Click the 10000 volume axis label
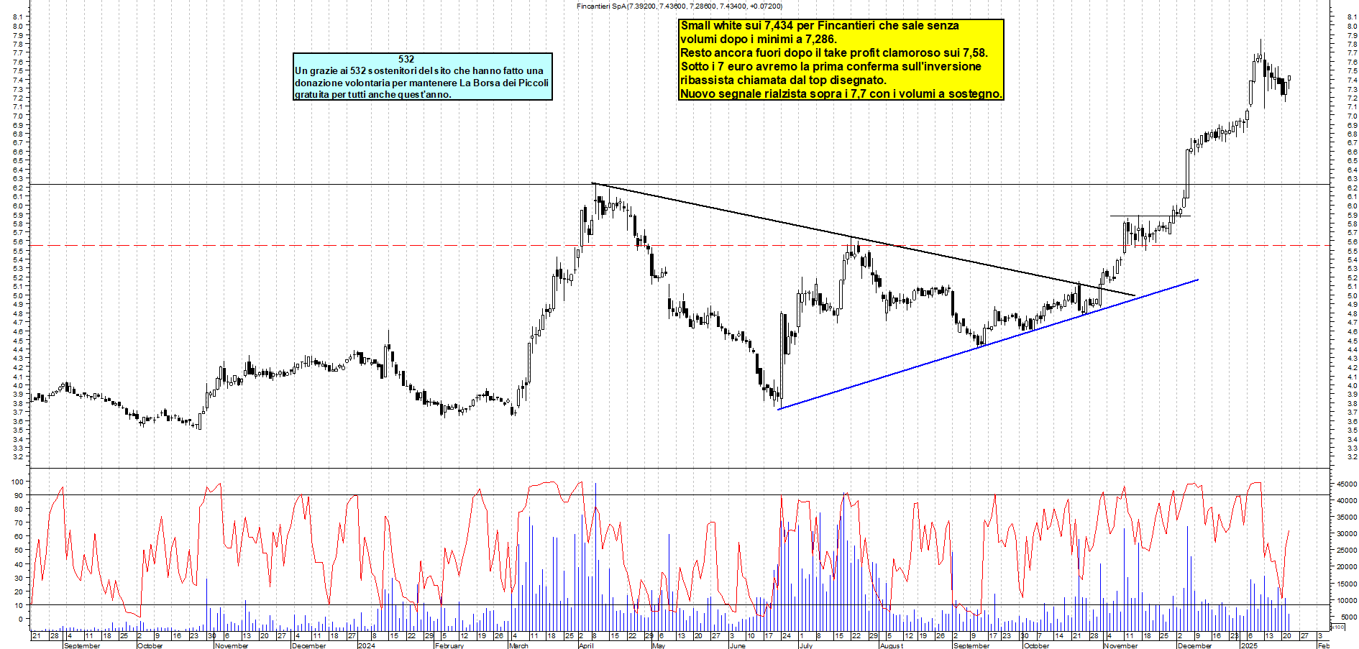 [x=1347, y=600]
